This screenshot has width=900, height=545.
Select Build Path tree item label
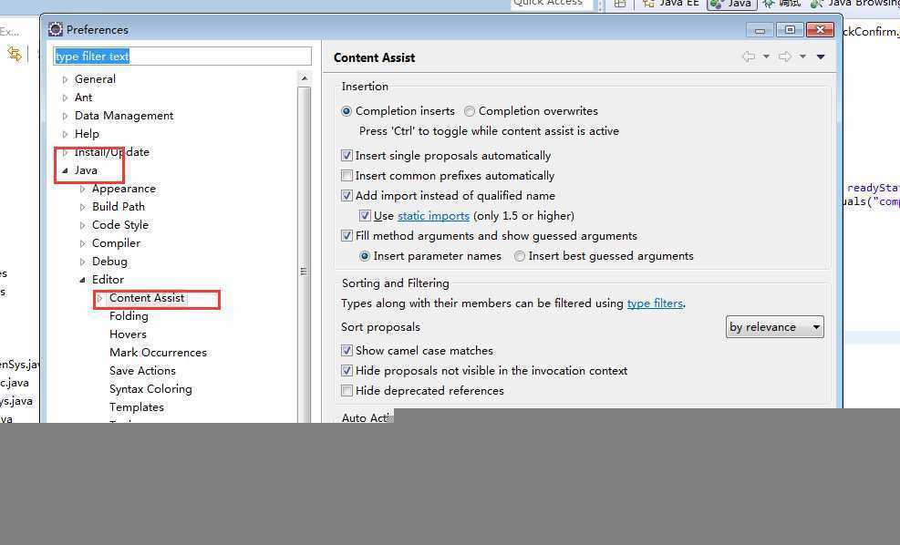click(119, 207)
